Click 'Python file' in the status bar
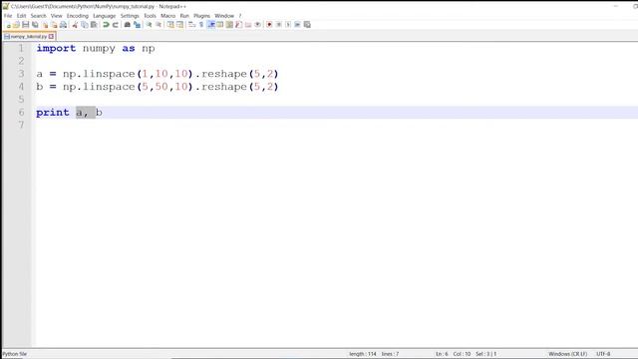Screen dimensions: 638x359 15,354
